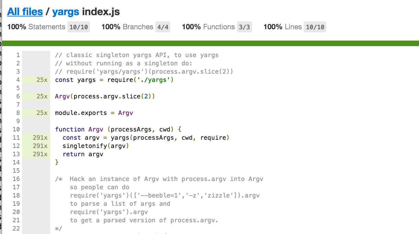
Task: Click the green coverage status bar
Action: 210,43
